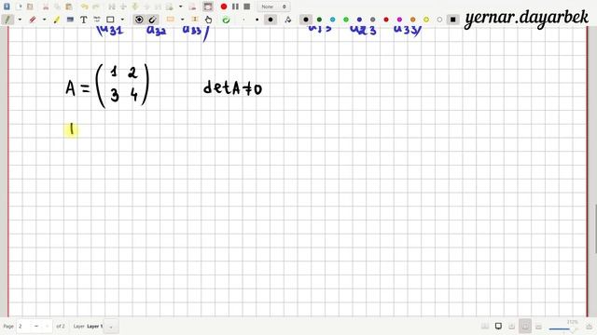Adjust the zoom level slider
This screenshot has height=335, width=597.
point(563,328)
